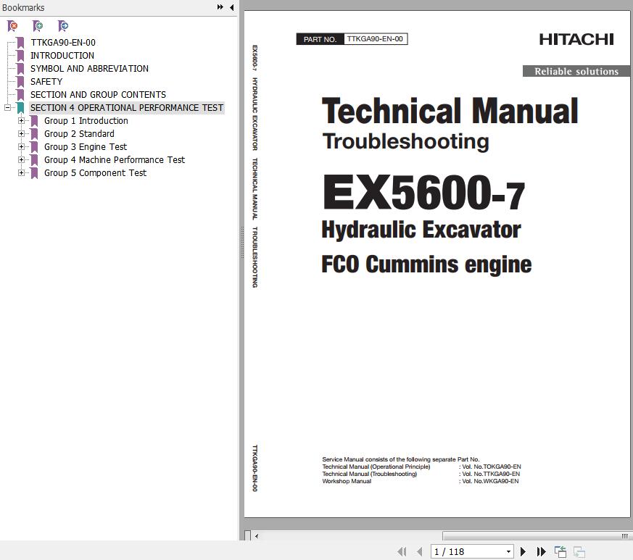The height and width of the screenshot is (560, 633).
Task: Click the 'Hydraulic Excavator' text
Action: pos(421,230)
